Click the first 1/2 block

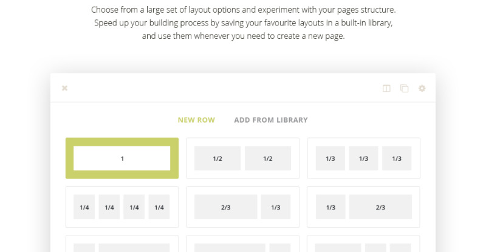pos(217,158)
